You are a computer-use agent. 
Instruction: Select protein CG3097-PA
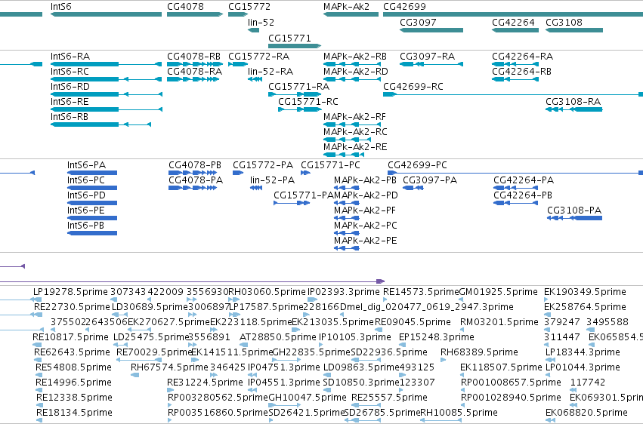(x=430, y=180)
